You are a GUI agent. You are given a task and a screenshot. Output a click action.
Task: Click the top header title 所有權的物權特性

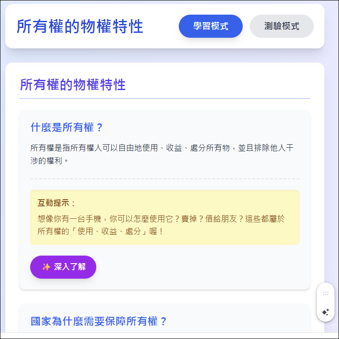click(80, 26)
